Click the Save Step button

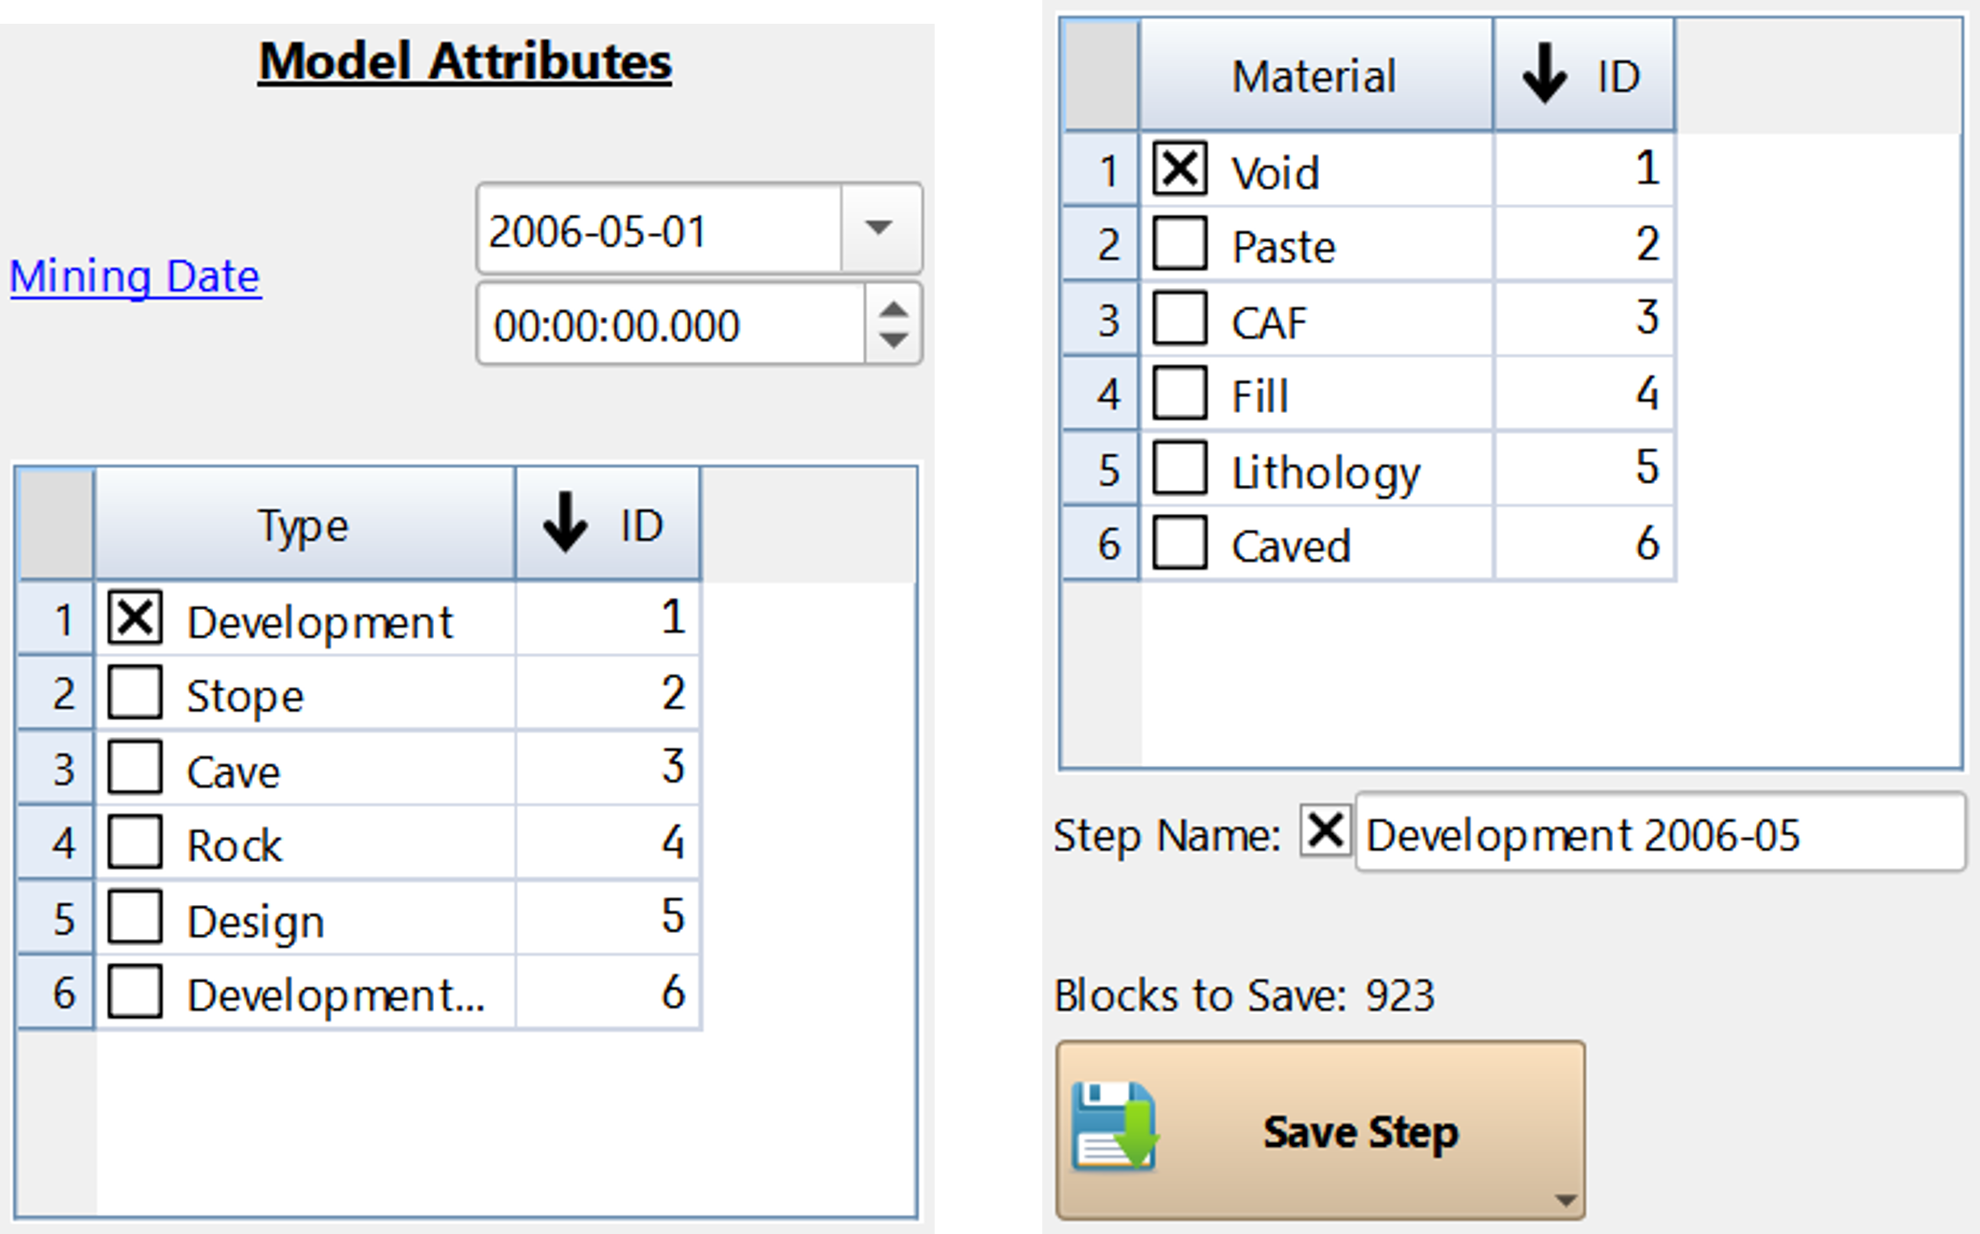coord(1321,1130)
